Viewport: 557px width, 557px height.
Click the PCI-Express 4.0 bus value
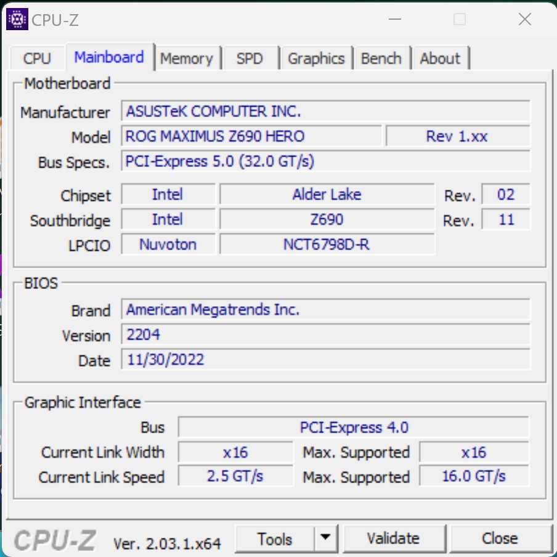tap(354, 427)
